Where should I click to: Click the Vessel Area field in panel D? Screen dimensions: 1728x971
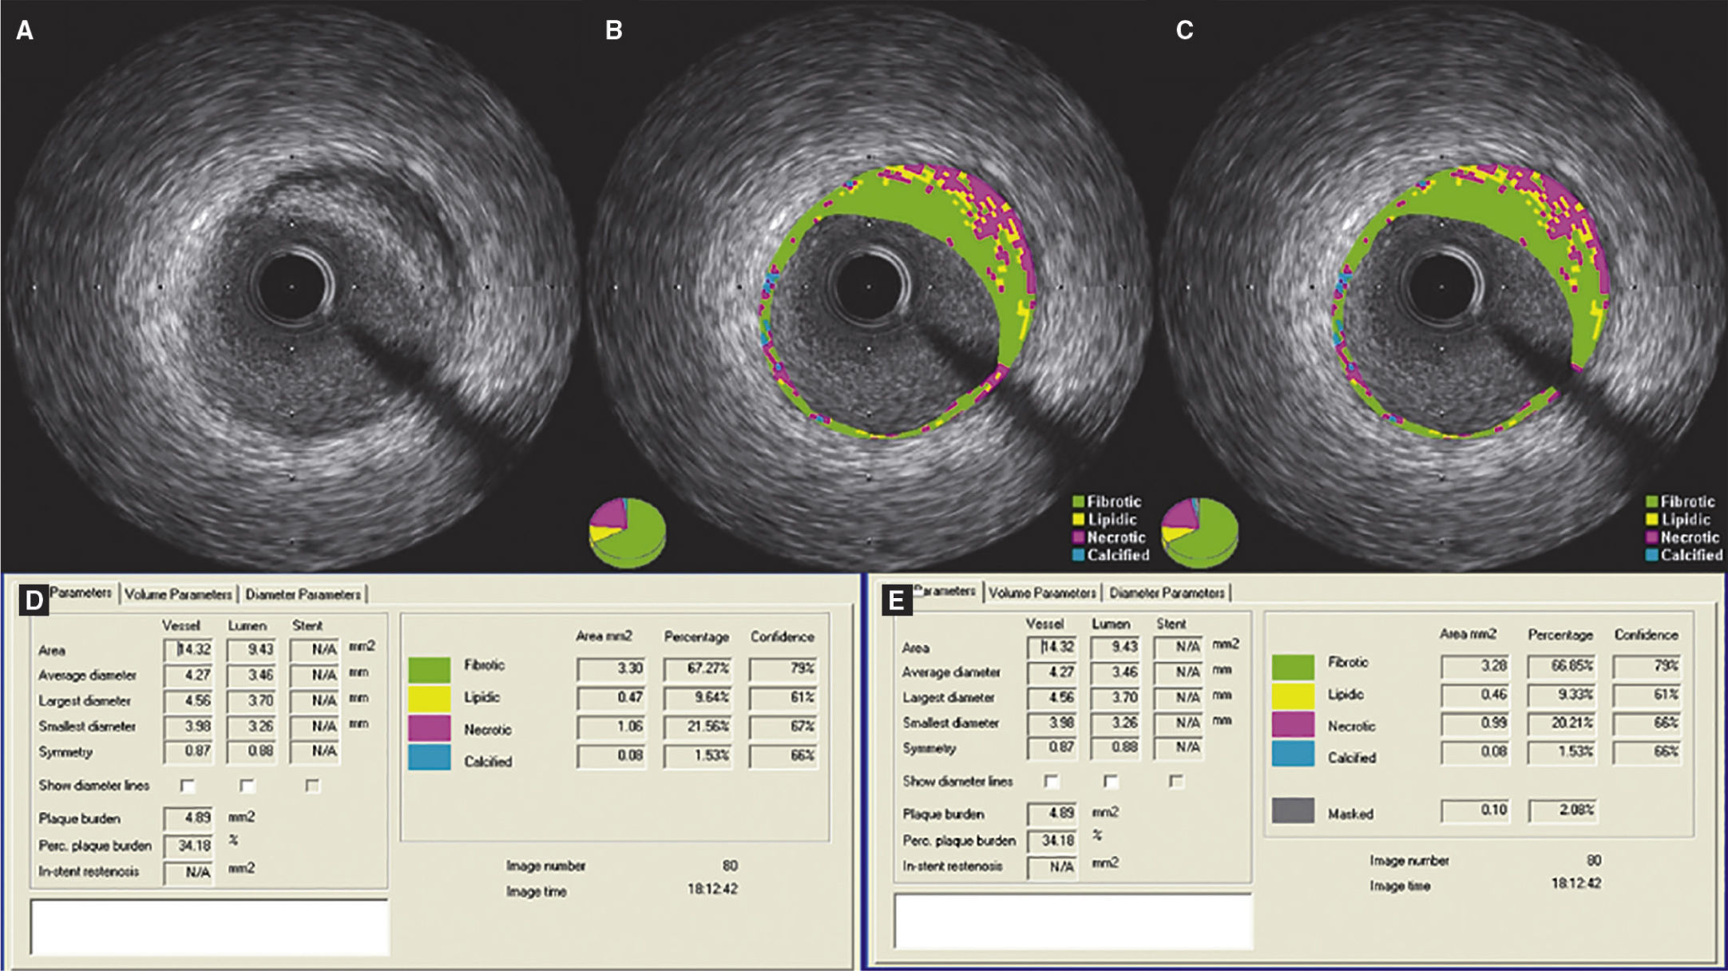click(x=188, y=650)
